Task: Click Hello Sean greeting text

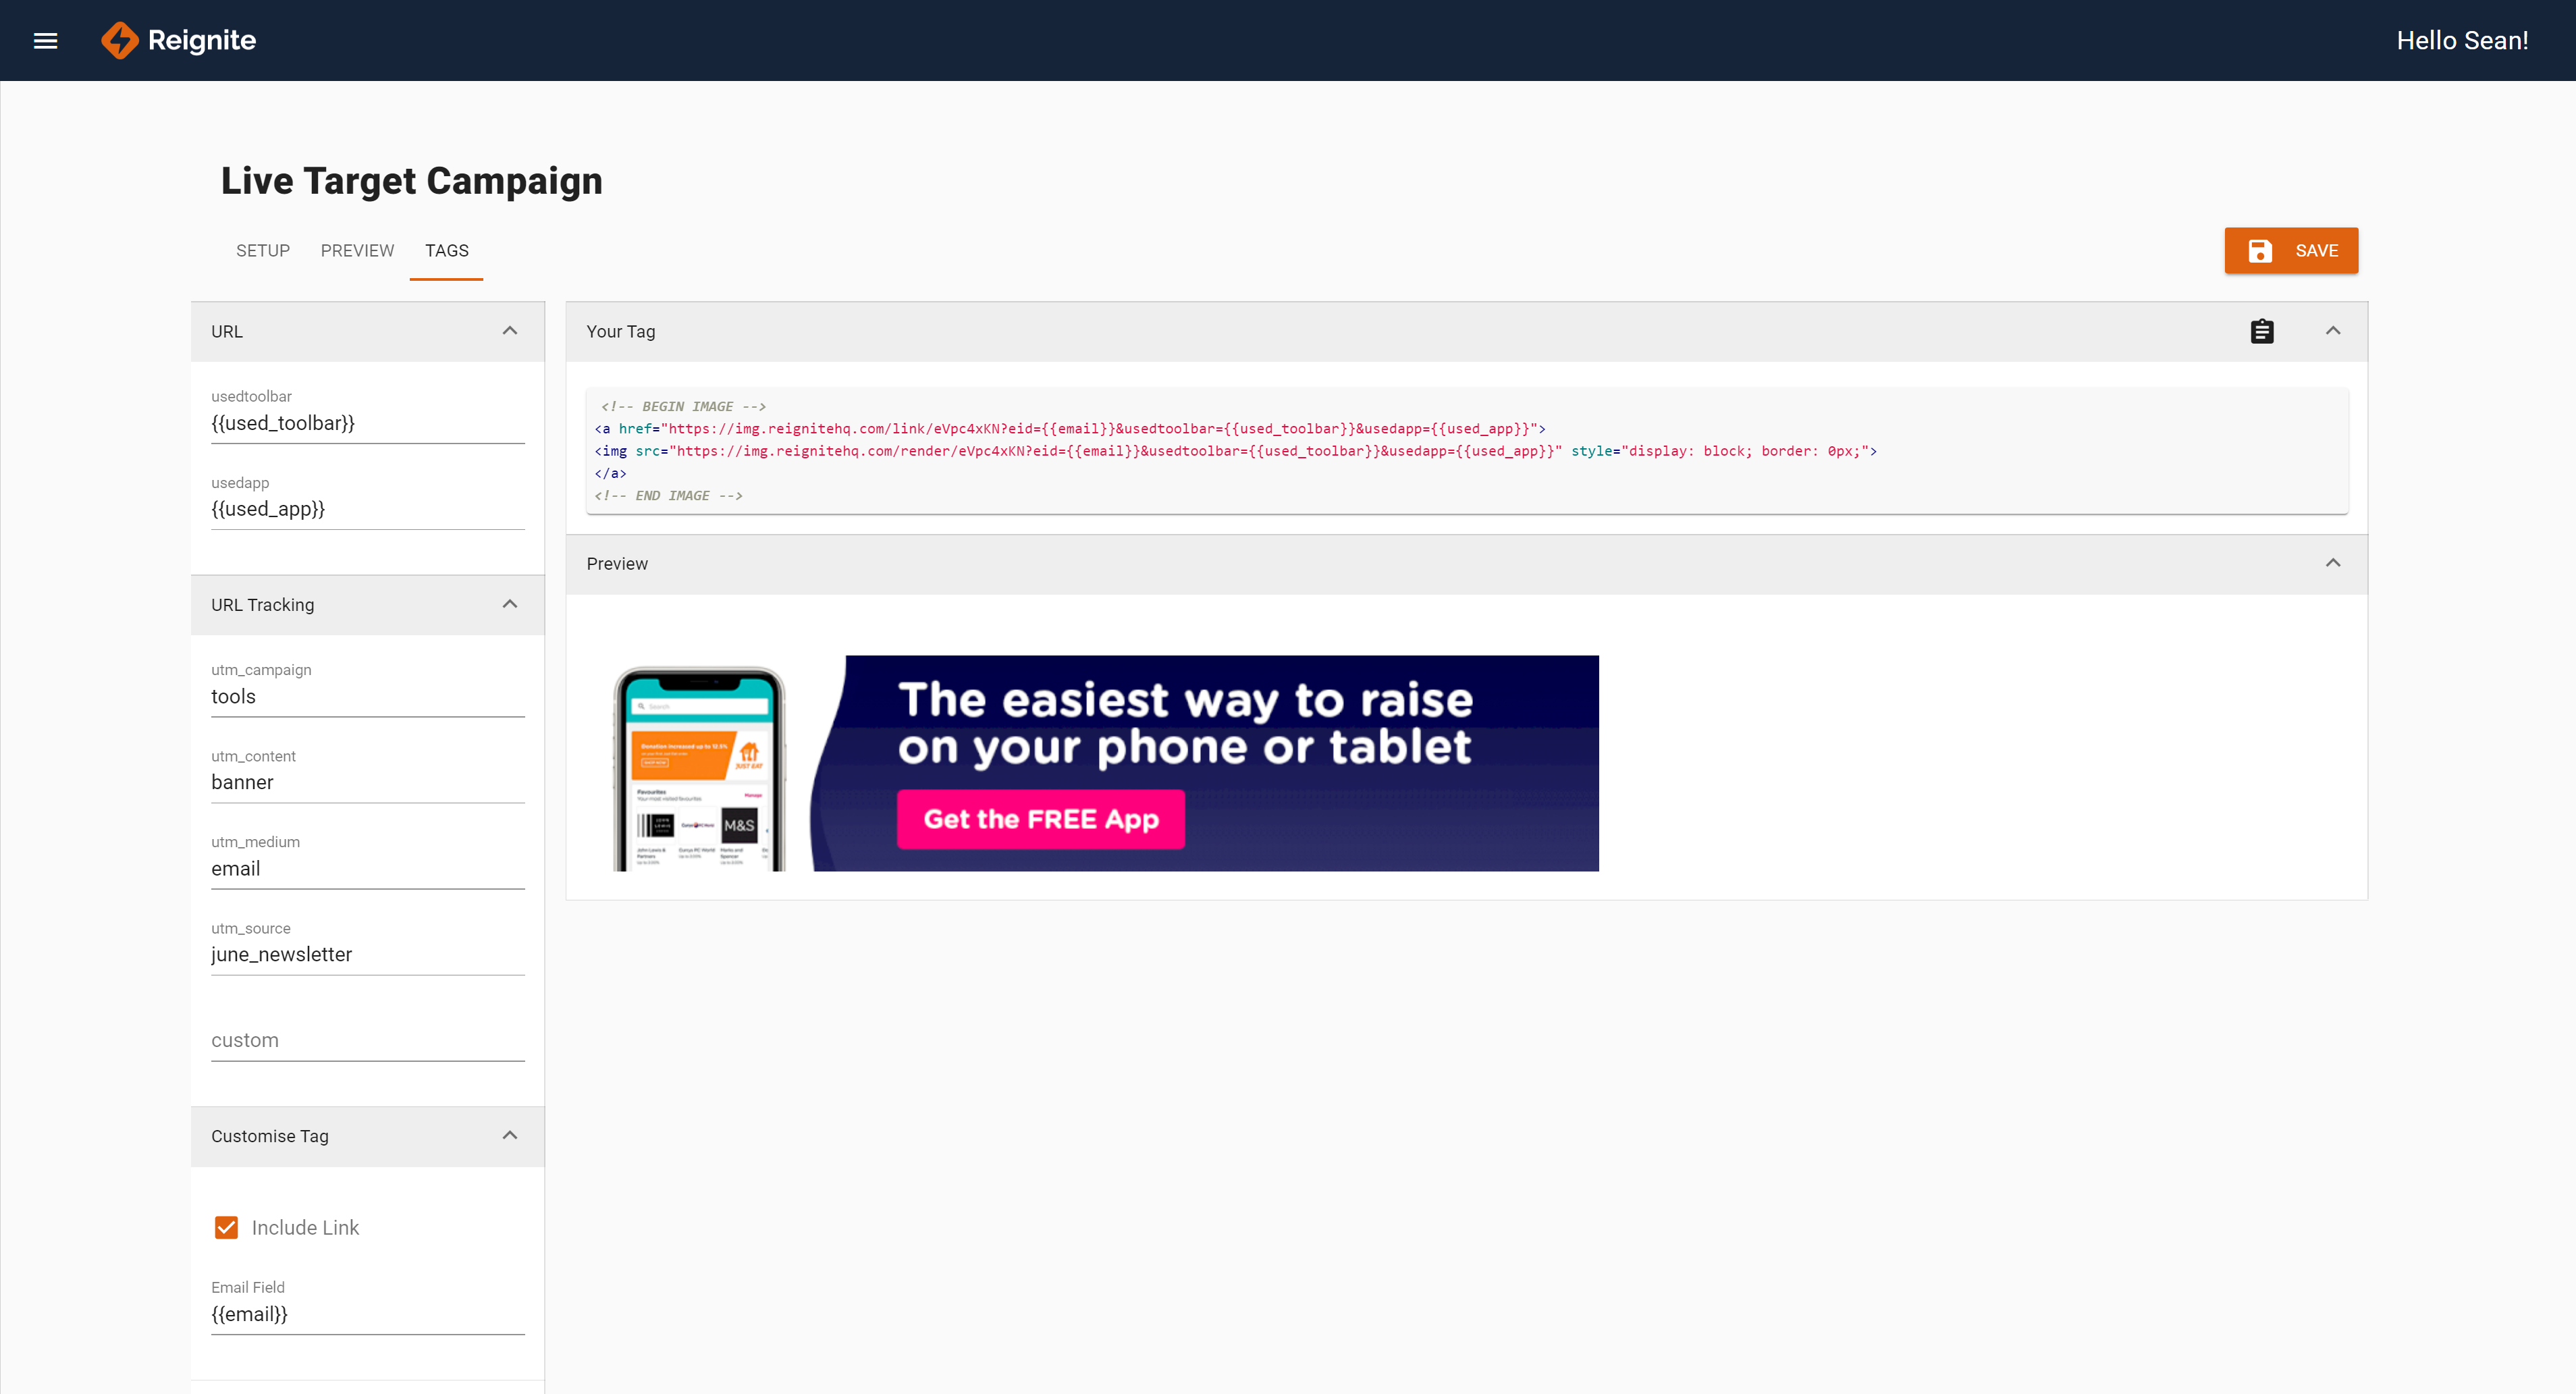Action: [2461, 41]
